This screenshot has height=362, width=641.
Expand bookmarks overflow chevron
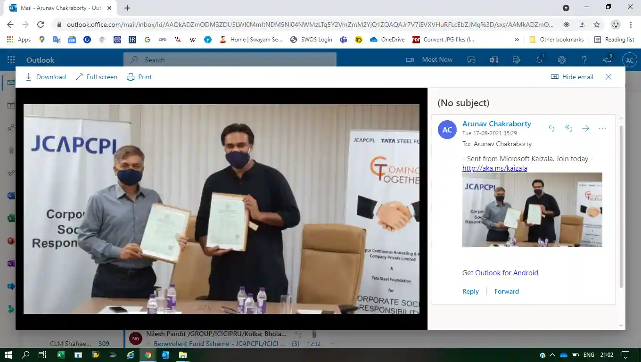[x=517, y=40]
